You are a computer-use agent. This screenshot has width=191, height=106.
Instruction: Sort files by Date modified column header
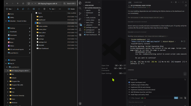pos(72,13)
